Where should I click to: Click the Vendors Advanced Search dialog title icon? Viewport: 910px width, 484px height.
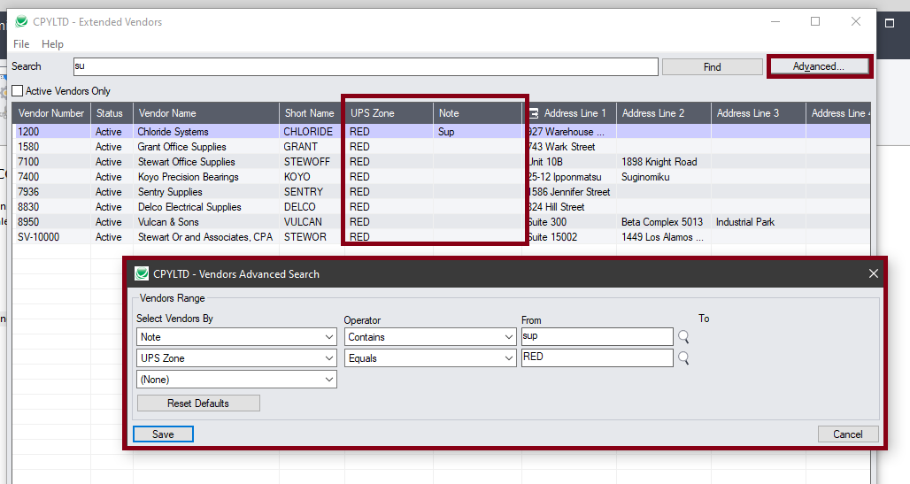coord(141,273)
